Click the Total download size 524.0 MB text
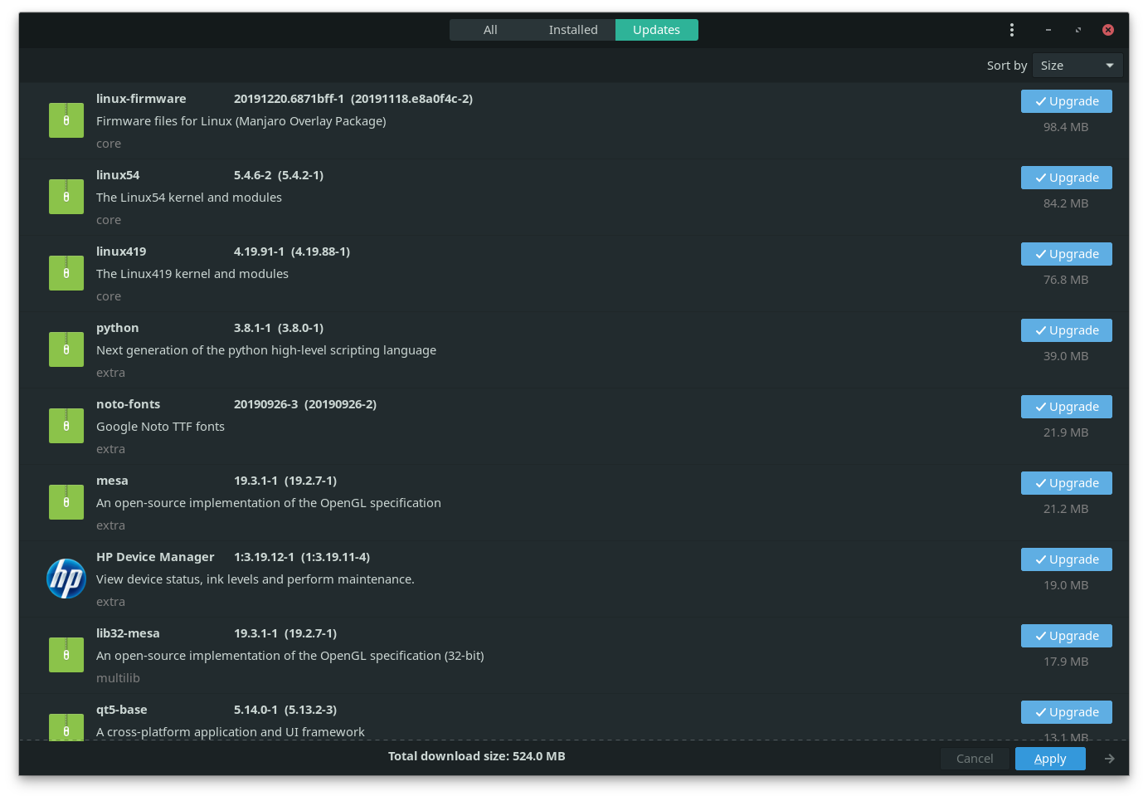The image size is (1148, 801). click(477, 756)
